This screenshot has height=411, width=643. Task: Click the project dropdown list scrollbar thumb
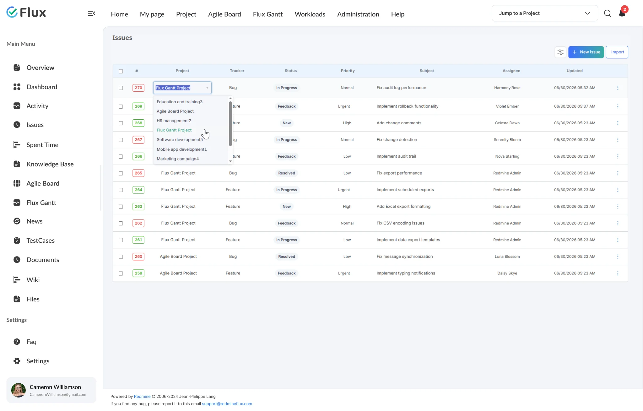230,123
